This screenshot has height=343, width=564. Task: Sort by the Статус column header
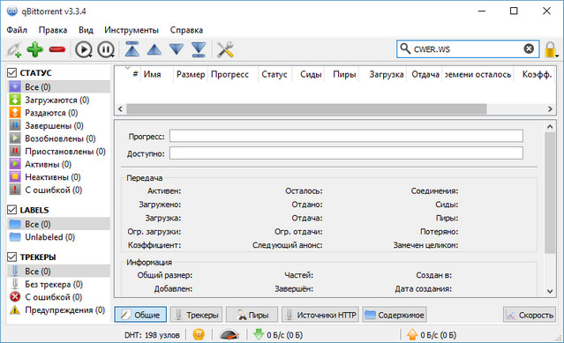(x=274, y=74)
